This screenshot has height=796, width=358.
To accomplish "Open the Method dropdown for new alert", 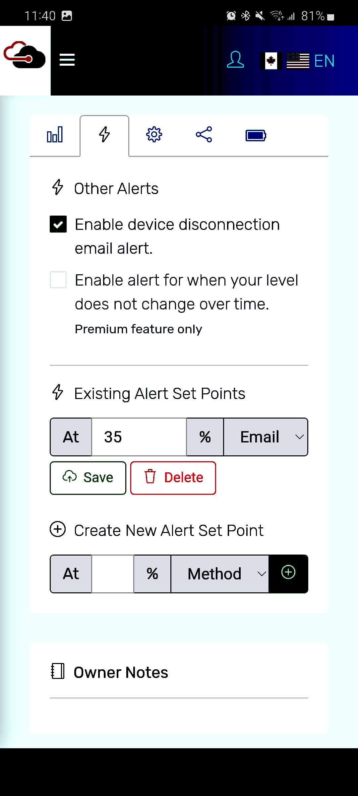I will (x=220, y=574).
